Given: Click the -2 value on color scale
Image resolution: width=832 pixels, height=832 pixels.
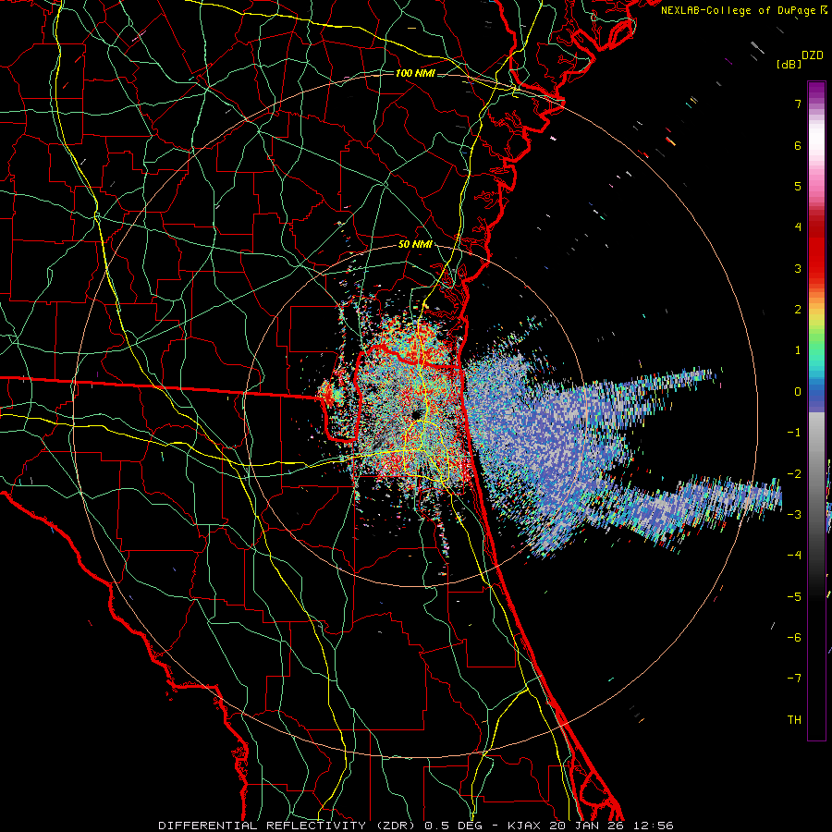Looking at the screenshot, I should pyautogui.click(x=794, y=474).
